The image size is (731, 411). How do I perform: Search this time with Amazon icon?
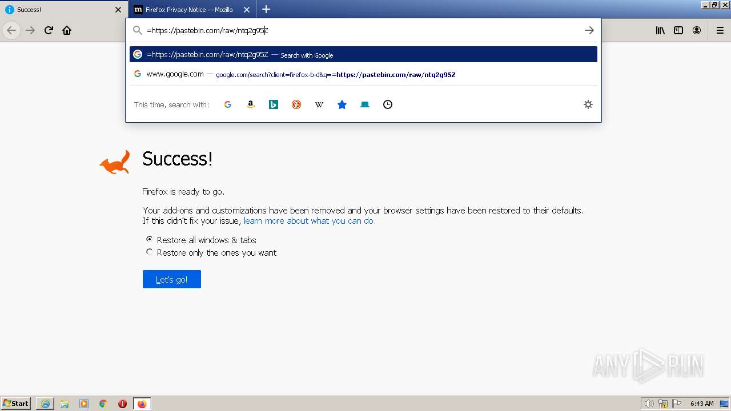point(251,104)
